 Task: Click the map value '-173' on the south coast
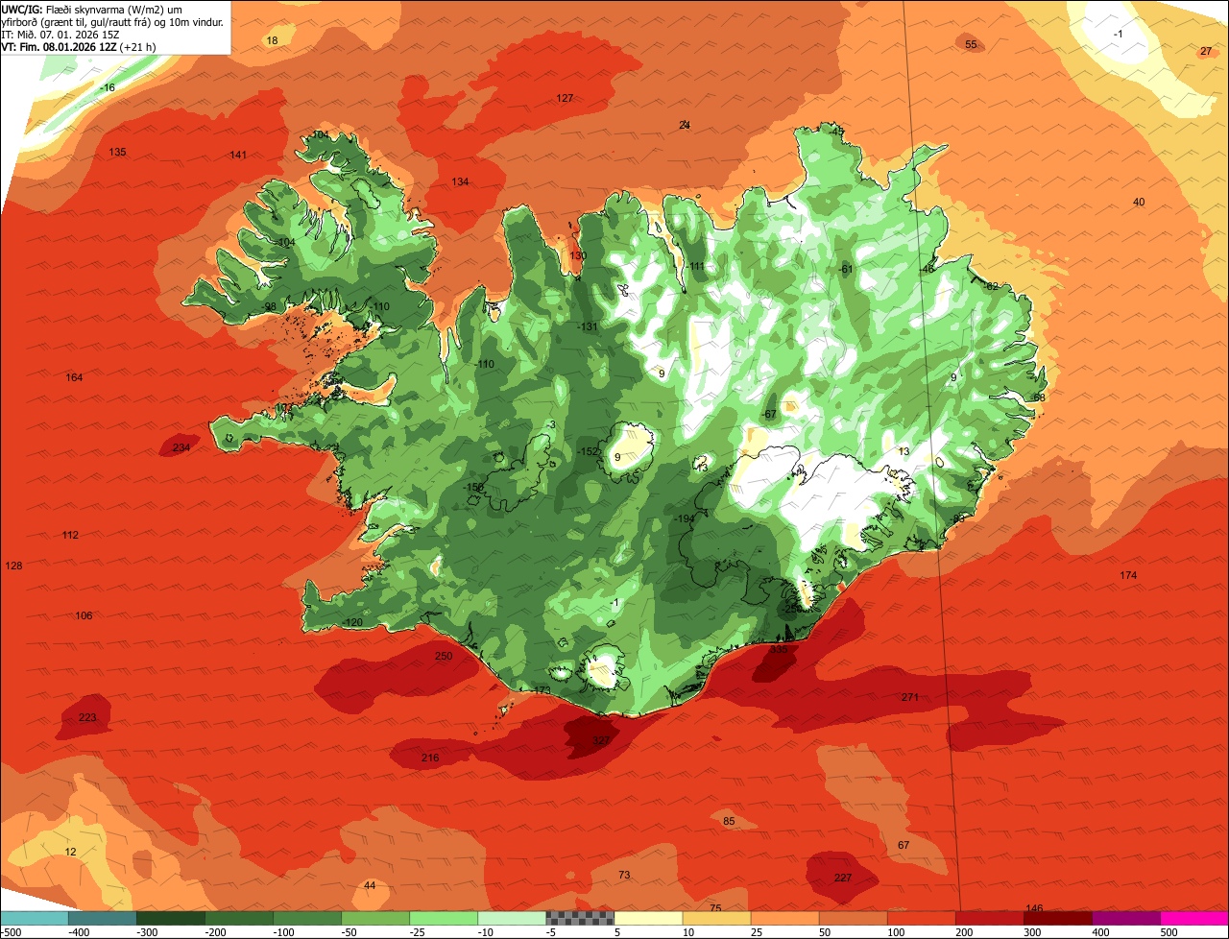pos(542,689)
